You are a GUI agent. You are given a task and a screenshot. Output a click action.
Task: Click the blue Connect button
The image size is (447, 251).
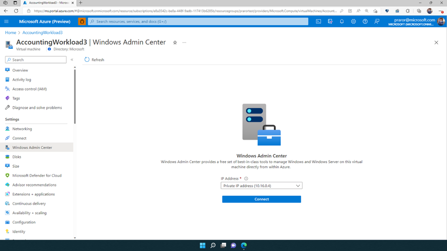tap(261, 199)
